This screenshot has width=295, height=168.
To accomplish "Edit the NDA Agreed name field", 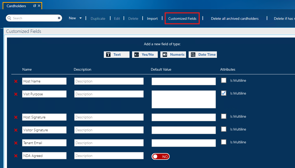I will click(44, 156).
